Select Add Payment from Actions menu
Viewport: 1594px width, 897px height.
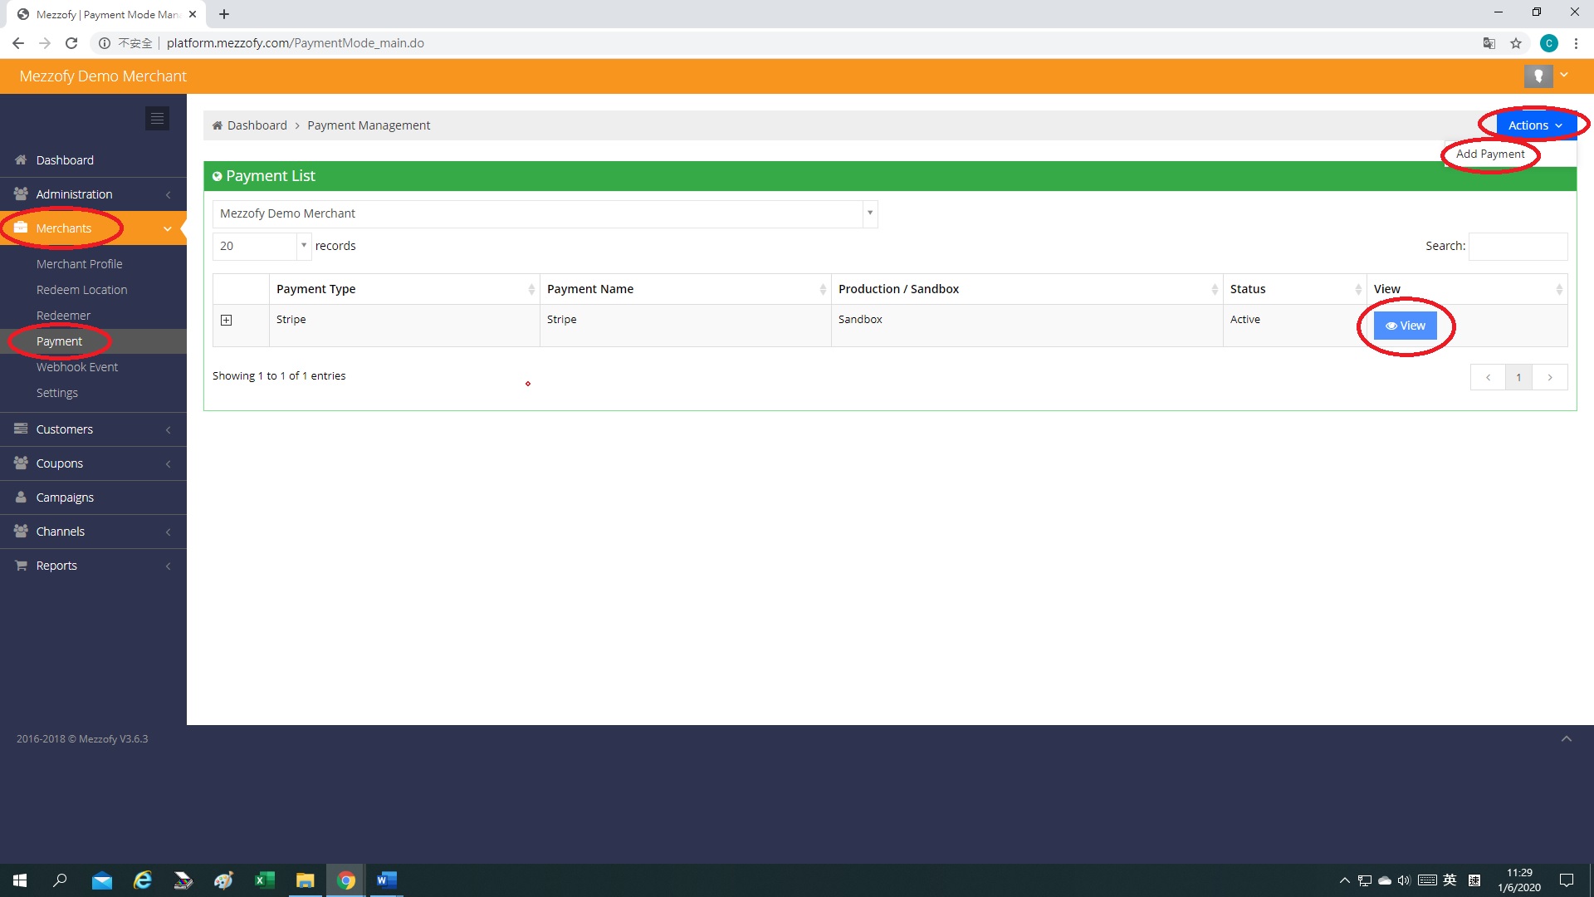point(1489,154)
